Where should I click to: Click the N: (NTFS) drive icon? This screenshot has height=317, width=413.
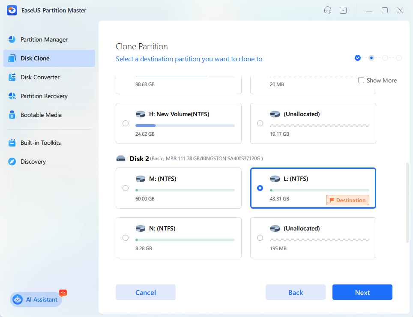141,228
